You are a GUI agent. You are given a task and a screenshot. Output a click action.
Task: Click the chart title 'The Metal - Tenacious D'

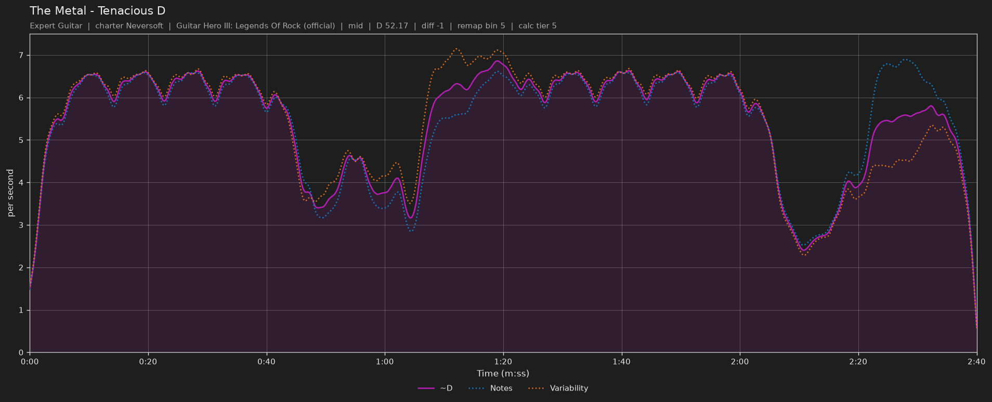pyautogui.click(x=97, y=10)
